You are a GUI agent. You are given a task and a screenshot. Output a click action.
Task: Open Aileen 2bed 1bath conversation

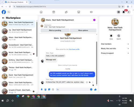(18, 39)
